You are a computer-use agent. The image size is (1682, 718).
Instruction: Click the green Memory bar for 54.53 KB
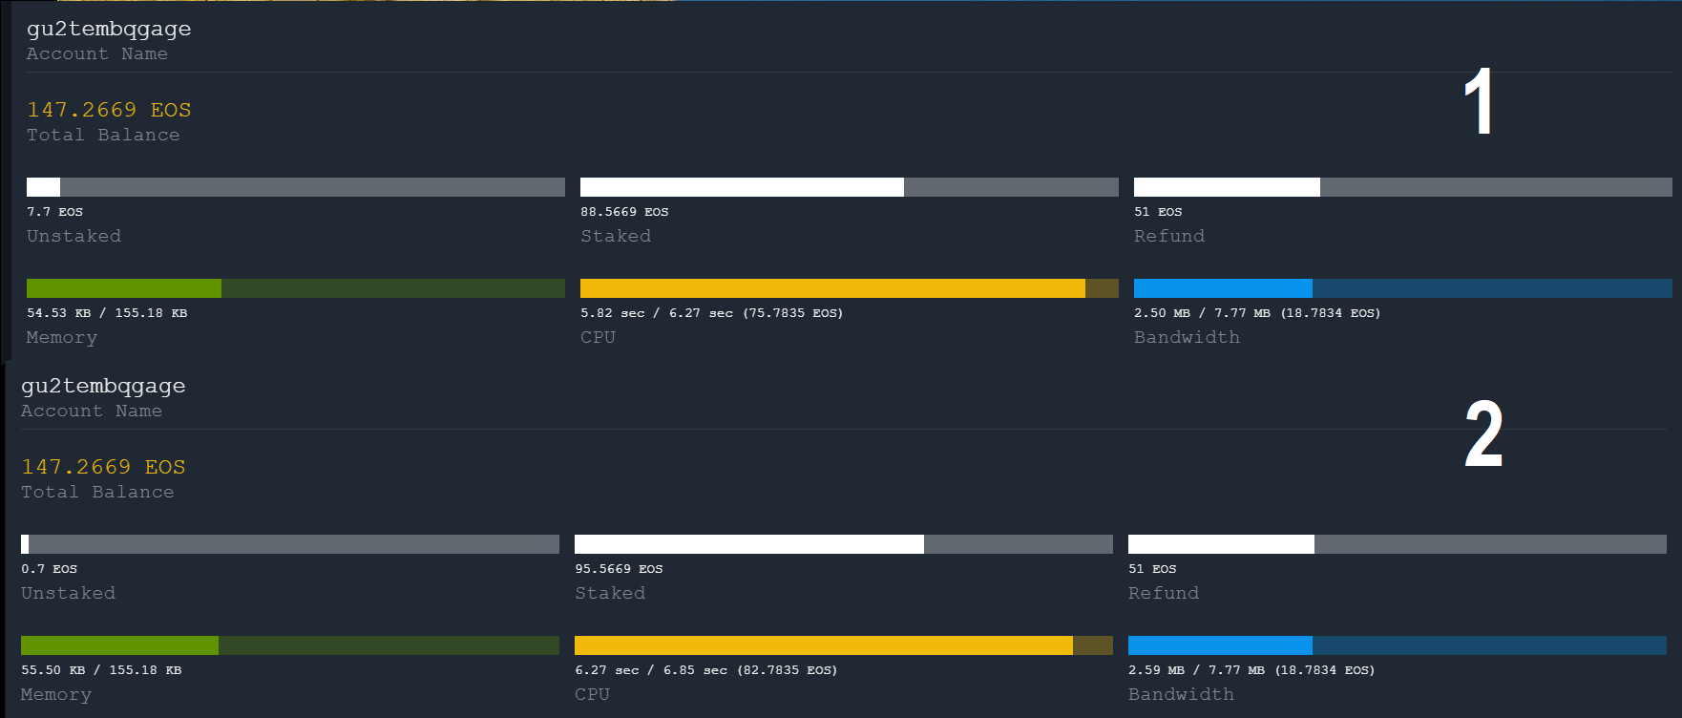(296, 288)
